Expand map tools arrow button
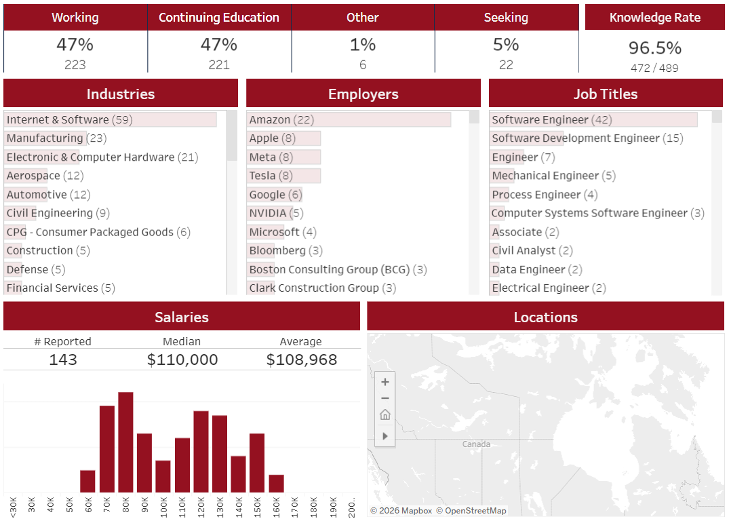 [x=385, y=436]
